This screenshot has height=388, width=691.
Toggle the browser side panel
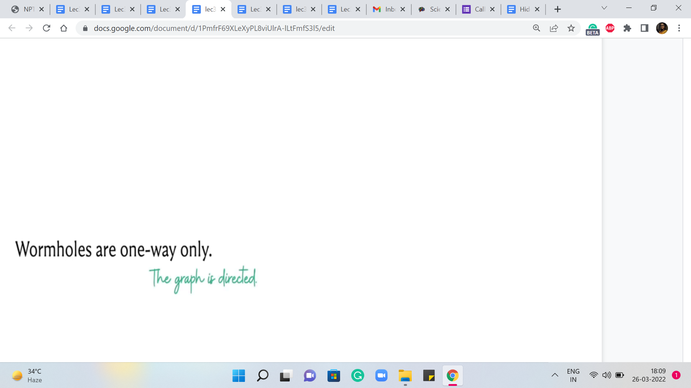point(645,28)
